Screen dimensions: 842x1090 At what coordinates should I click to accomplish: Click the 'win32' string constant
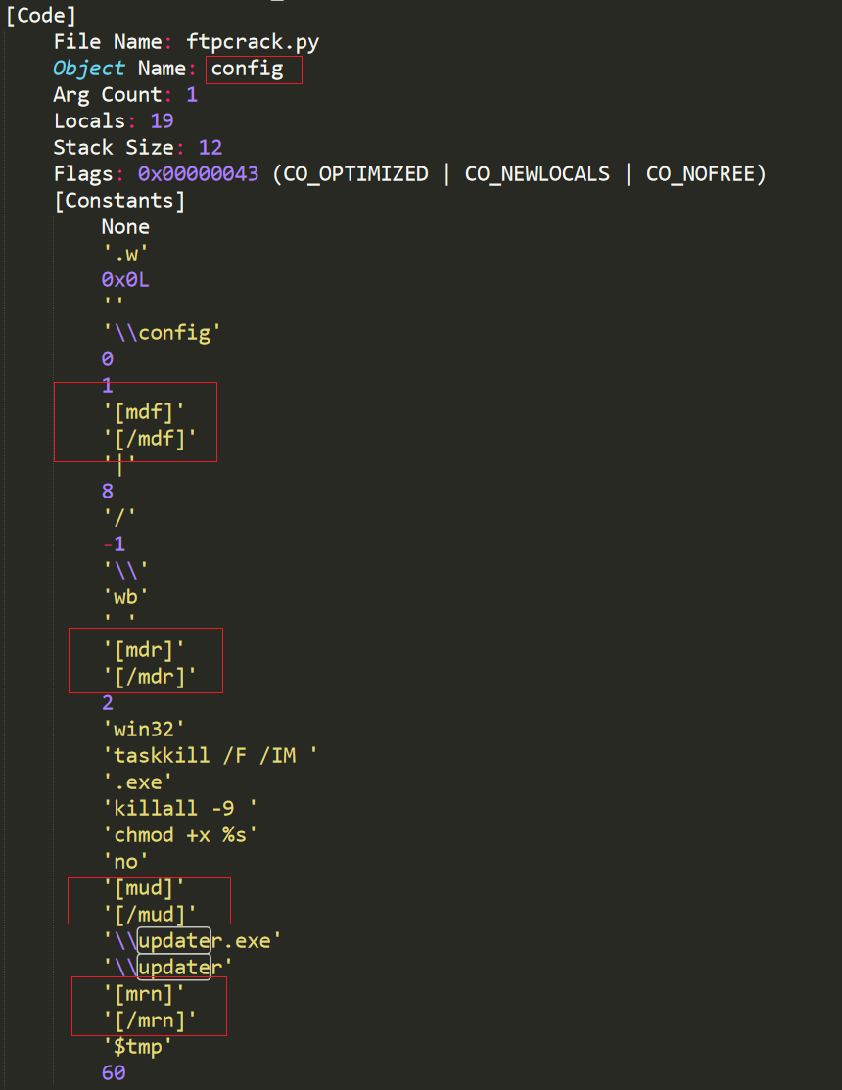(144, 729)
